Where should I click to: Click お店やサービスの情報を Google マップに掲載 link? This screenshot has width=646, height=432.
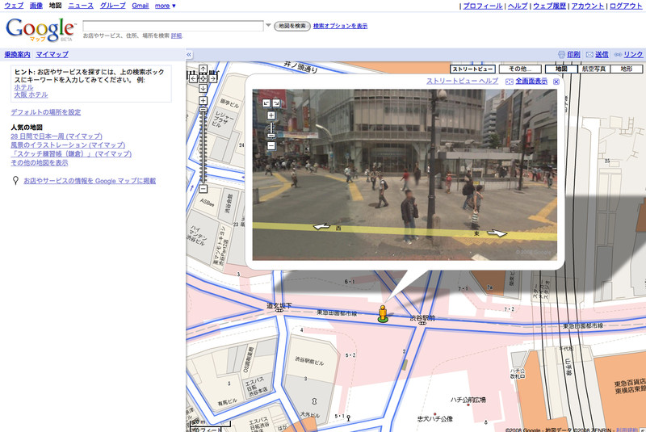(90, 180)
